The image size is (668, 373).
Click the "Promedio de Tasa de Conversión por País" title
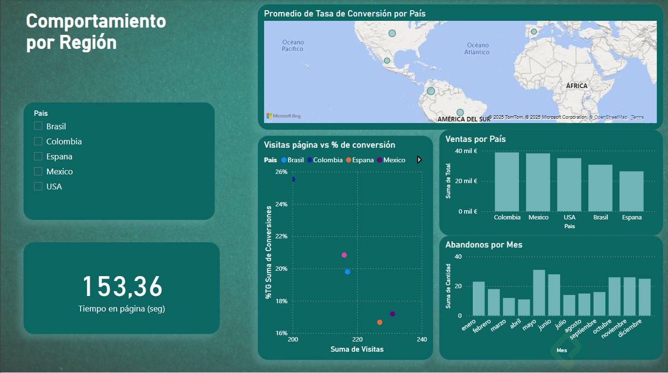click(345, 14)
